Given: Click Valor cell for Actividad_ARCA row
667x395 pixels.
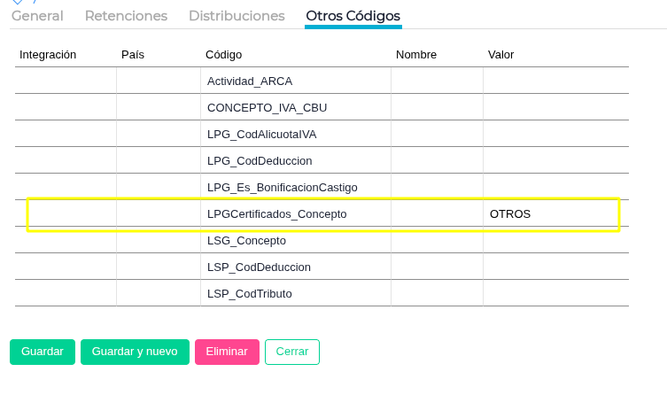Looking at the screenshot, I should click(555, 81).
